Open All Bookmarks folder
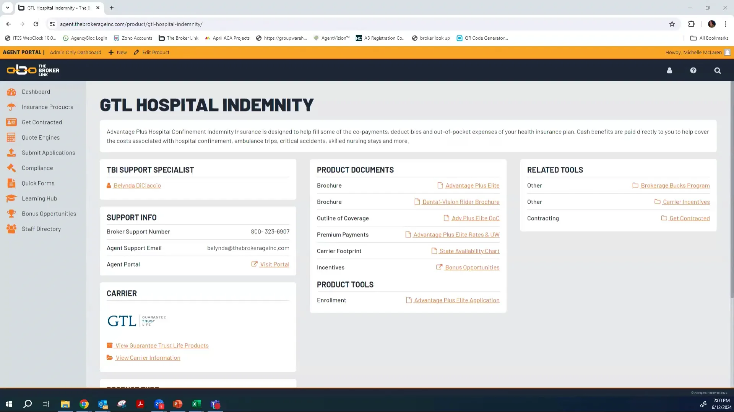 click(709, 38)
